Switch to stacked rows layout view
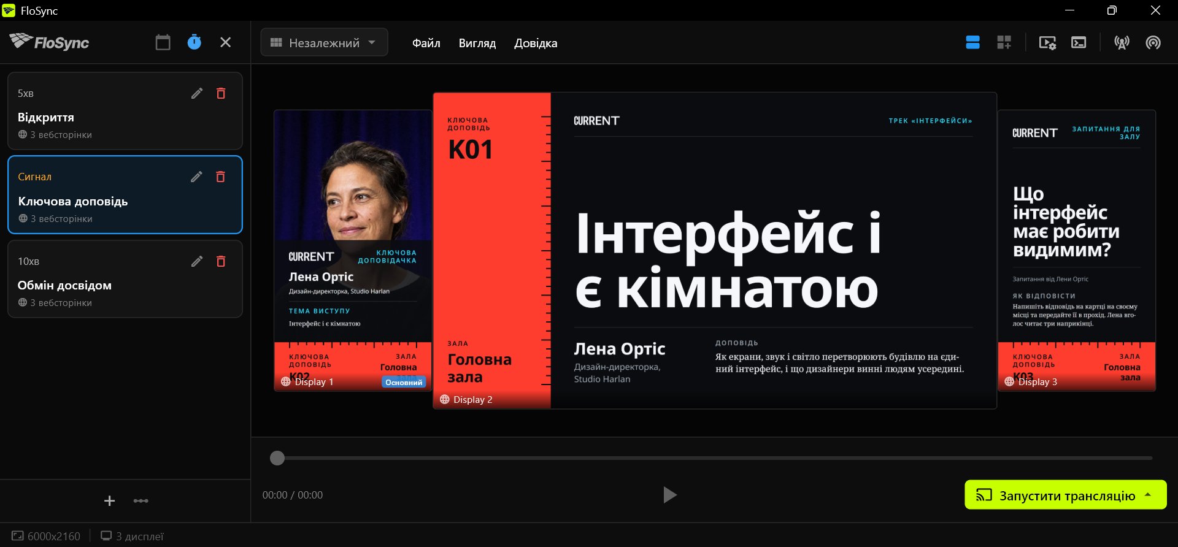Viewport: 1178px width, 547px height. (x=972, y=42)
